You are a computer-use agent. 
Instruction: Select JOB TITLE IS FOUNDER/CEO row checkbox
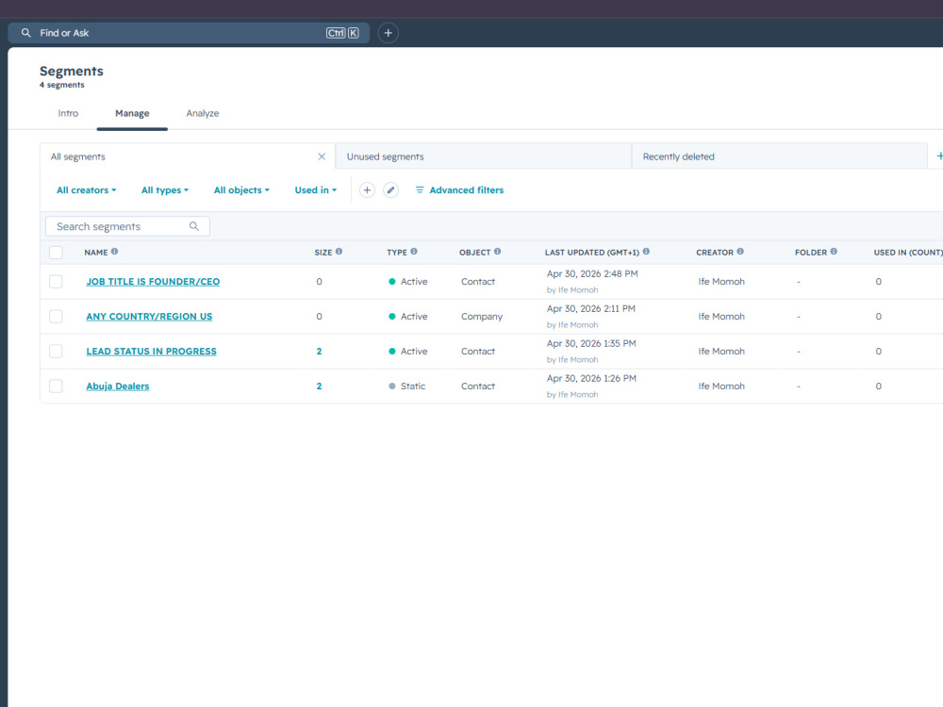click(56, 281)
